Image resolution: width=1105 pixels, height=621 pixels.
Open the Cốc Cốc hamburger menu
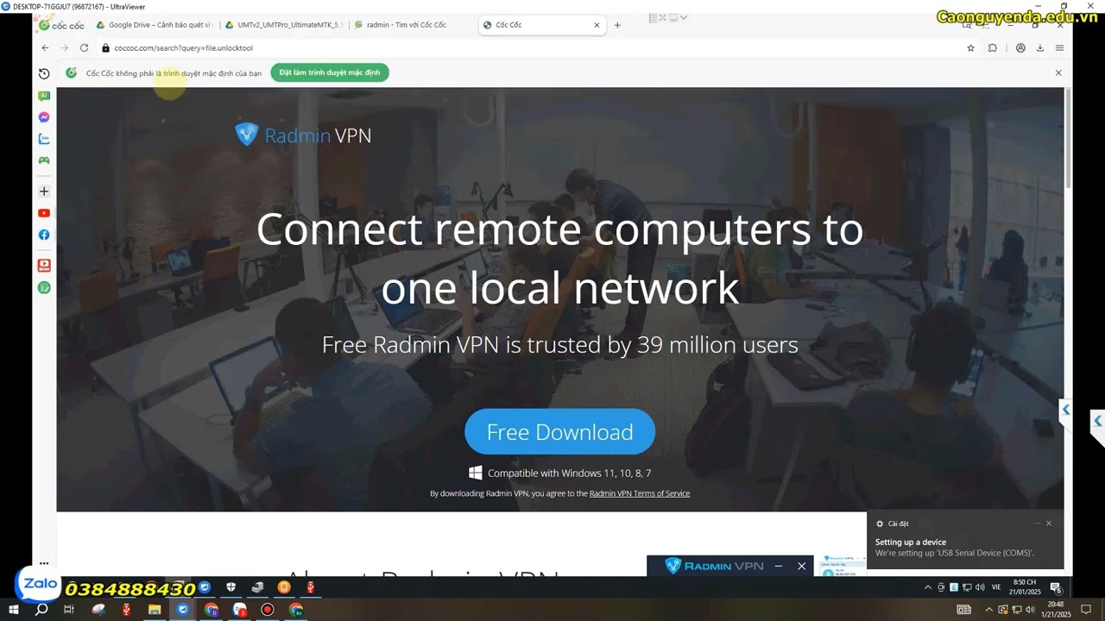pos(1059,48)
